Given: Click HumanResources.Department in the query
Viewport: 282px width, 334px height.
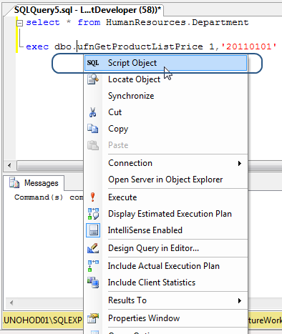Looking at the screenshot, I should [x=178, y=22].
